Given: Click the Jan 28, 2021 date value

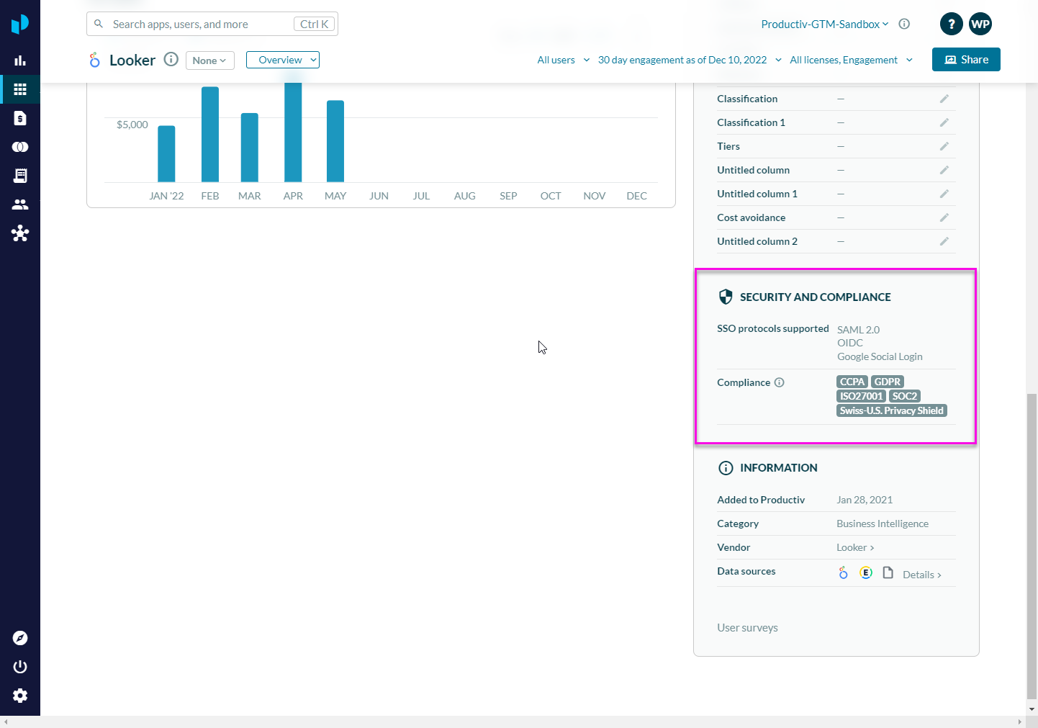Looking at the screenshot, I should (865, 500).
